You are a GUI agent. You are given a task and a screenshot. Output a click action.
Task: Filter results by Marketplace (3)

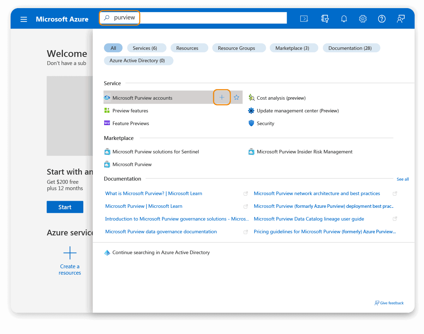[x=294, y=48]
